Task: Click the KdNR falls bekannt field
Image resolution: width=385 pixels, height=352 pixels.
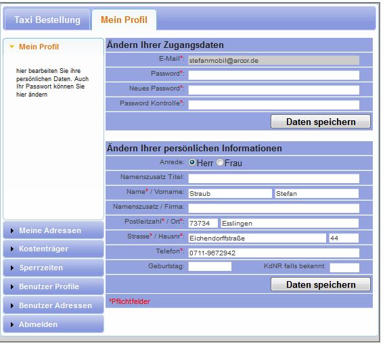Action: click(x=344, y=268)
